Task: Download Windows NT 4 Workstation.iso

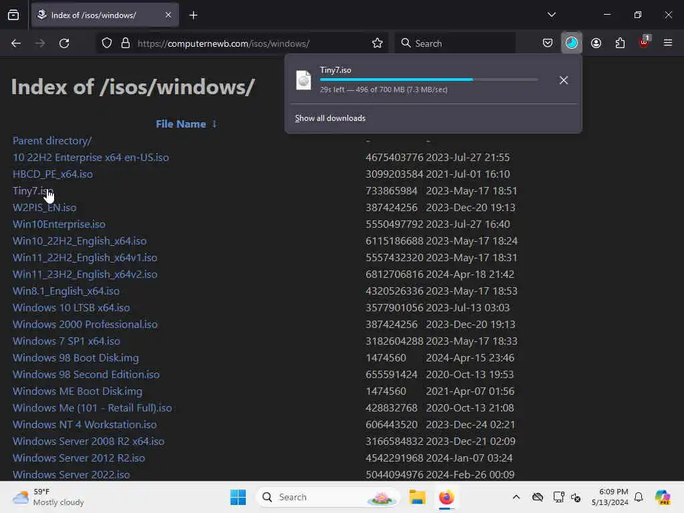Action: [x=85, y=424]
